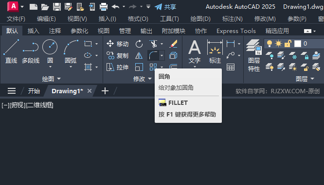Open the Draw (绘图(D)) menu

[200, 19]
